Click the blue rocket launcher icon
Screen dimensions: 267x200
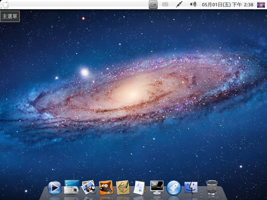[174, 187]
